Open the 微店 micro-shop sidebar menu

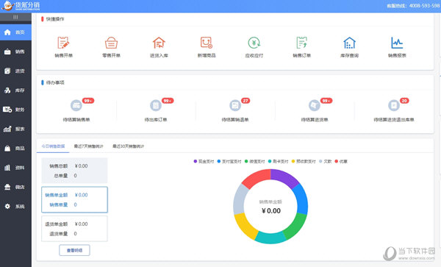click(x=15, y=187)
